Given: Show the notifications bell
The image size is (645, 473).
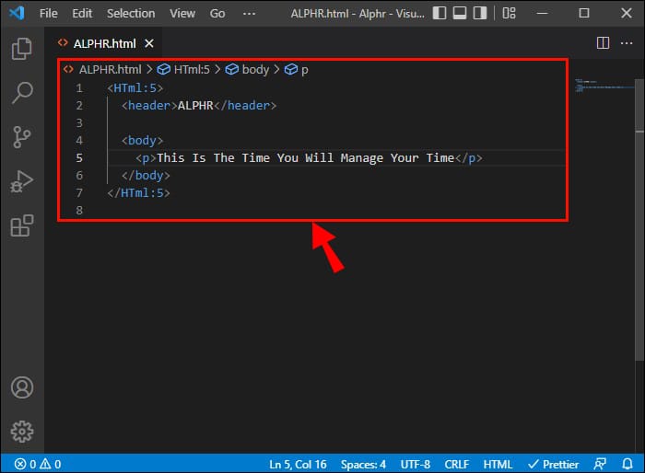Looking at the screenshot, I should pos(627,465).
